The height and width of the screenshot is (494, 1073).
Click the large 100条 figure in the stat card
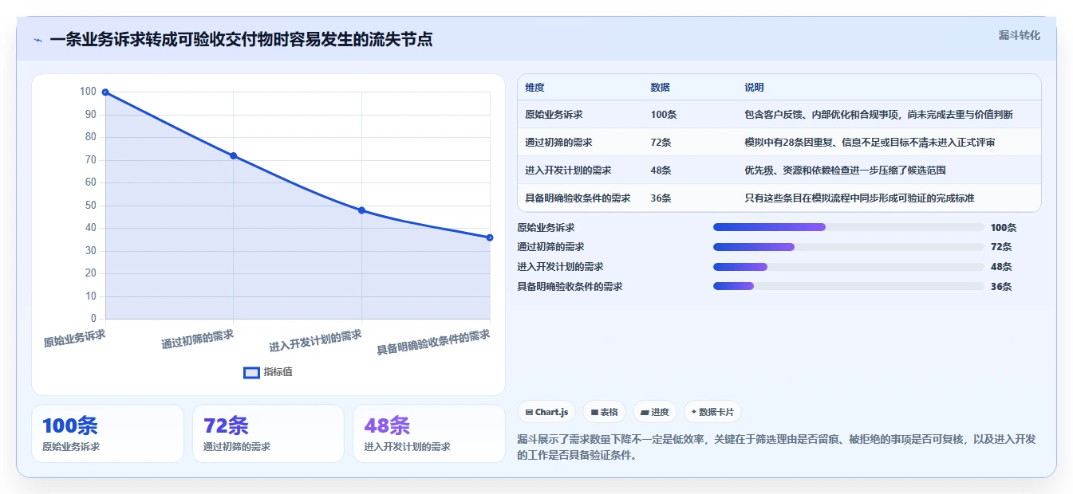(69, 426)
